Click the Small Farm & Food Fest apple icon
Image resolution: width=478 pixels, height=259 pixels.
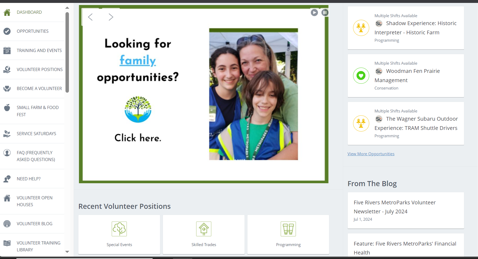(7, 107)
